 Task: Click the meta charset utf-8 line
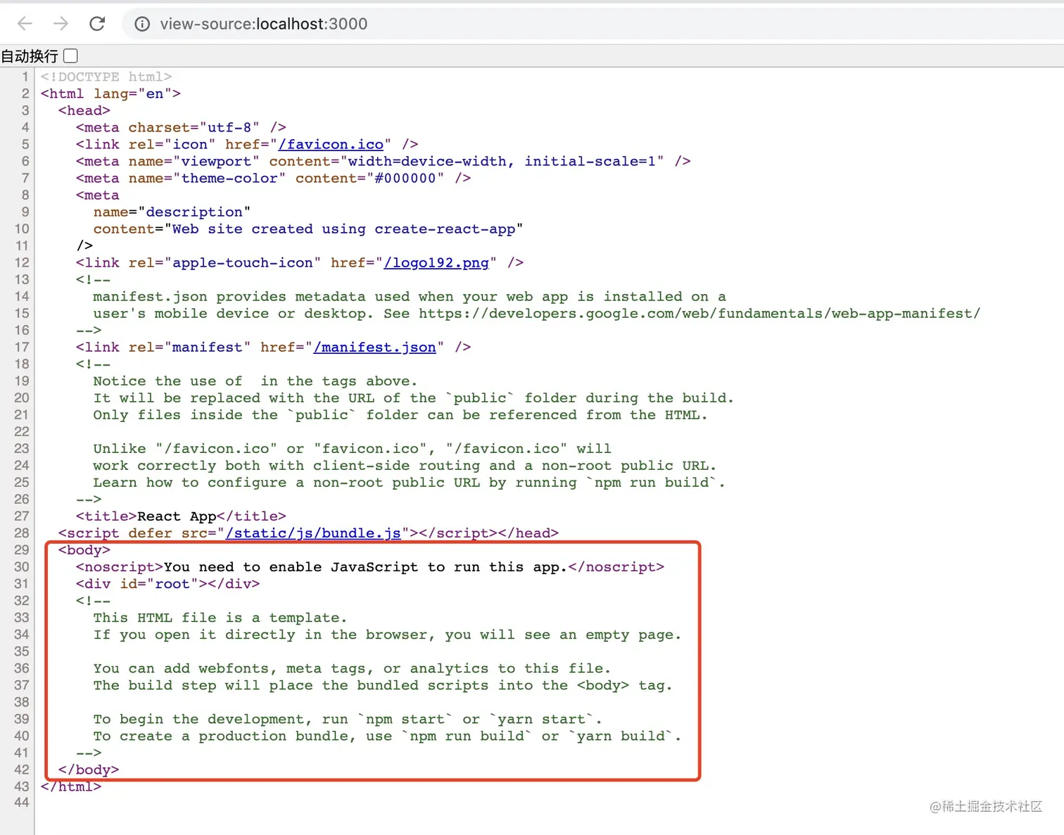[179, 127]
